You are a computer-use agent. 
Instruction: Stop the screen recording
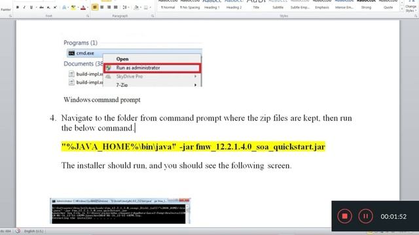[345, 216]
